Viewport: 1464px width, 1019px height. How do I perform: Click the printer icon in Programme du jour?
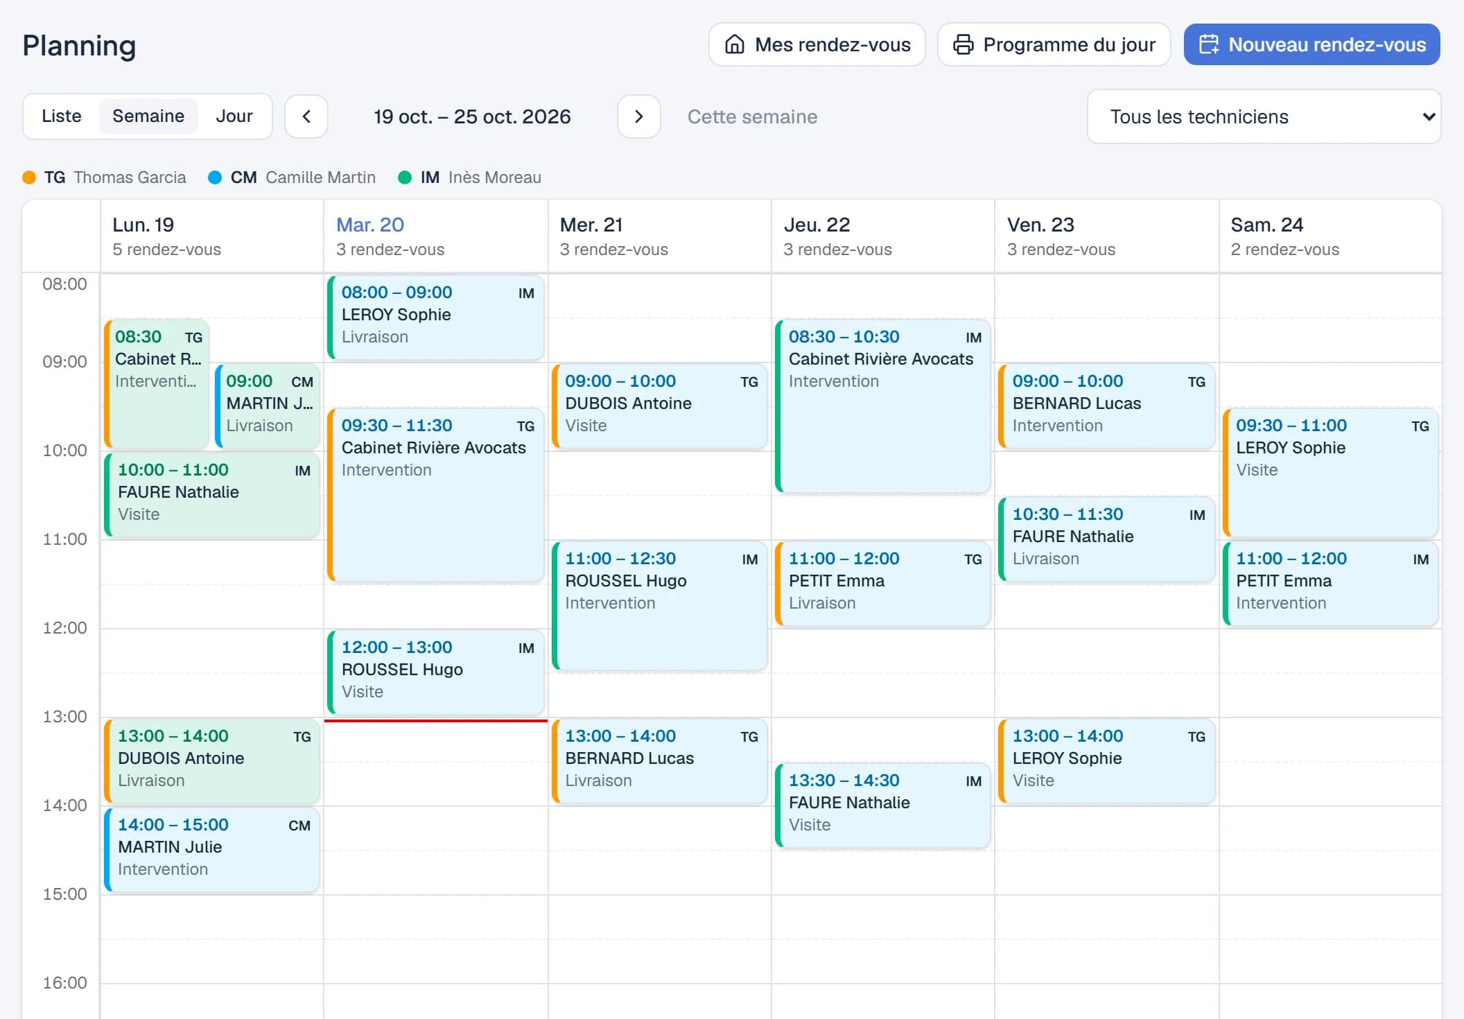963,44
